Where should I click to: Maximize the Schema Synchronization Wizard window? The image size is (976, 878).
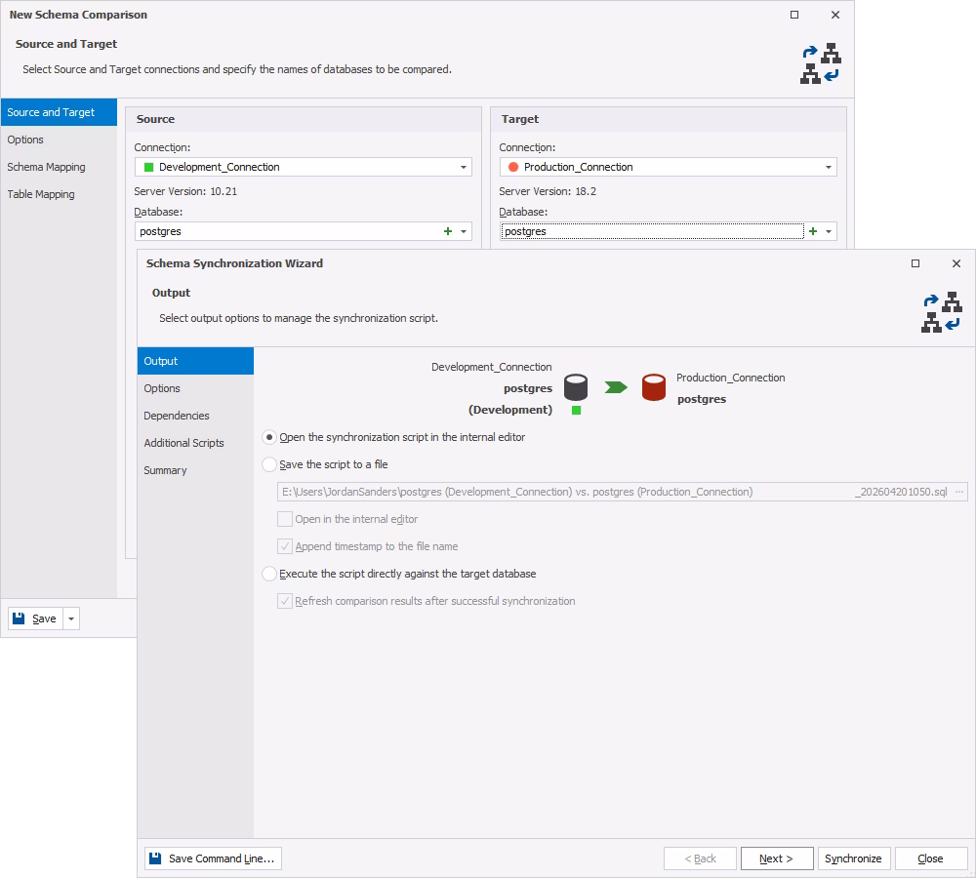pos(915,263)
